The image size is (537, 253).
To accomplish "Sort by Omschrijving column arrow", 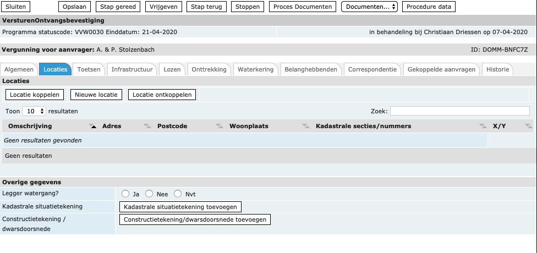I will [94, 127].
